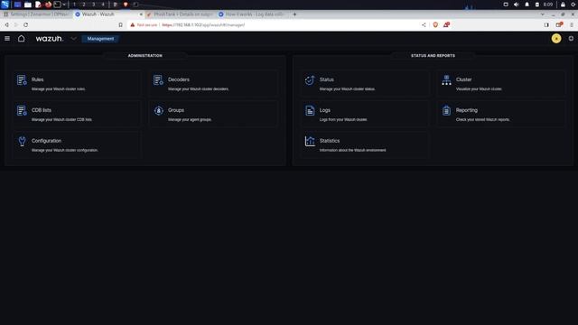Click the Cluster topology icon
Viewport: 578px width, 325px height.
click(446, 80)
